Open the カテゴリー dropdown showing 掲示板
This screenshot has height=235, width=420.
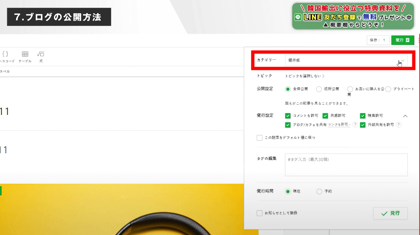pos(346,60)
